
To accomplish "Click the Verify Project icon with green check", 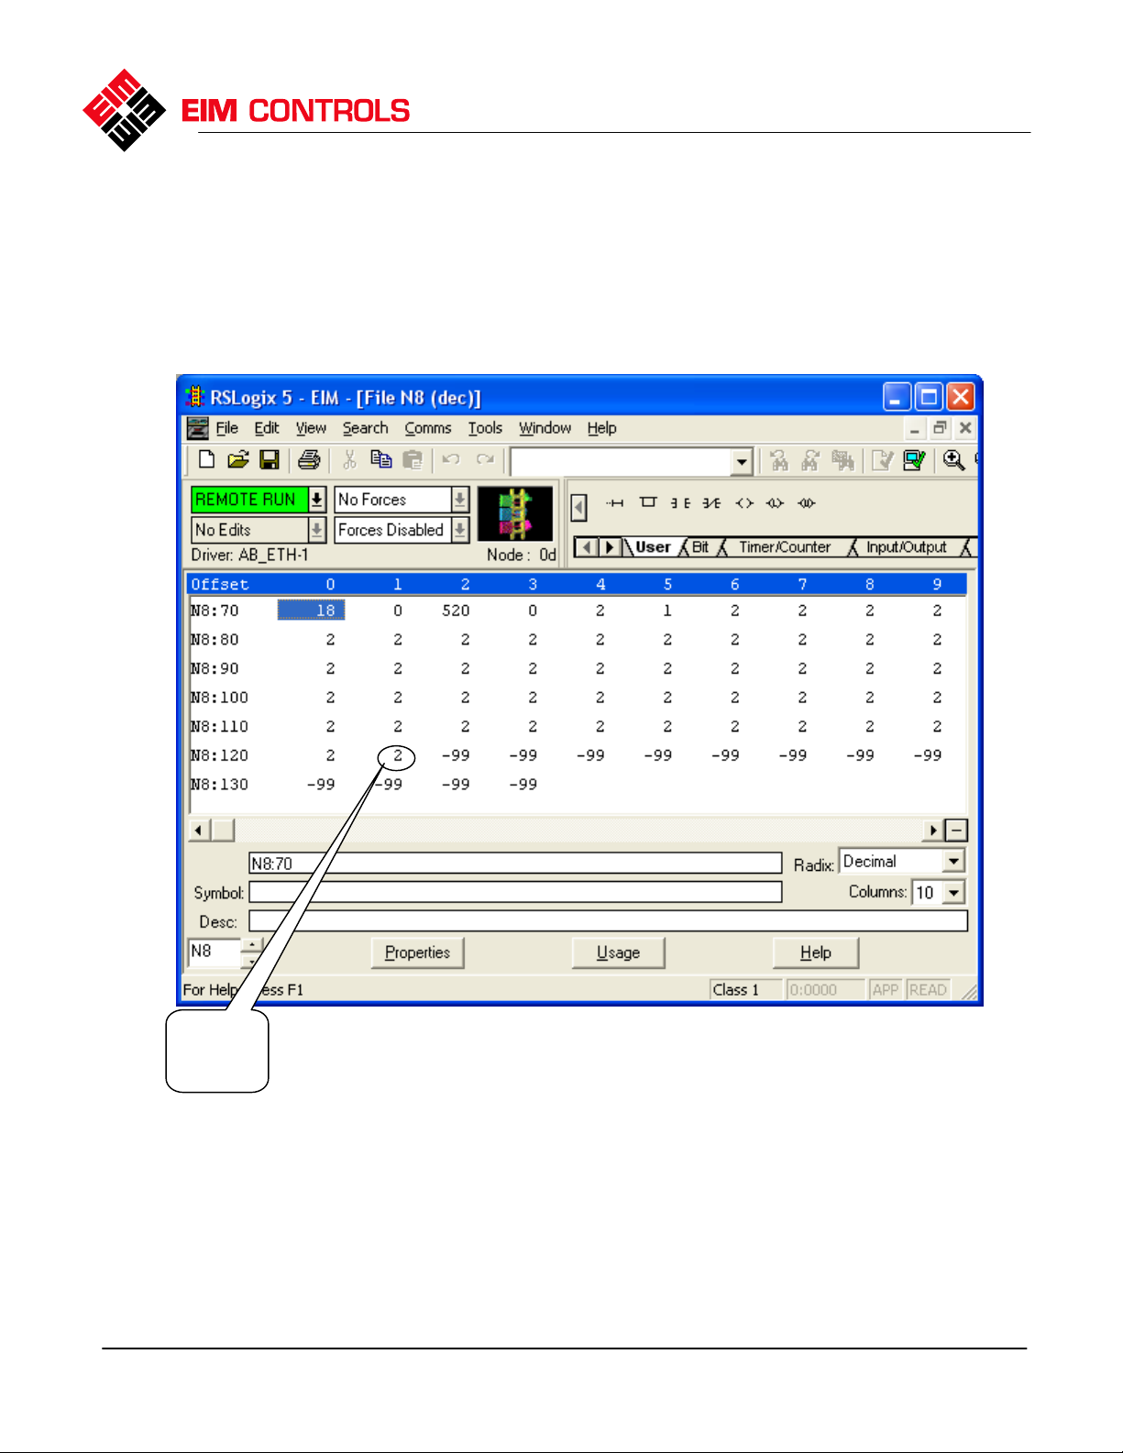I will click(x=914, y=460).
